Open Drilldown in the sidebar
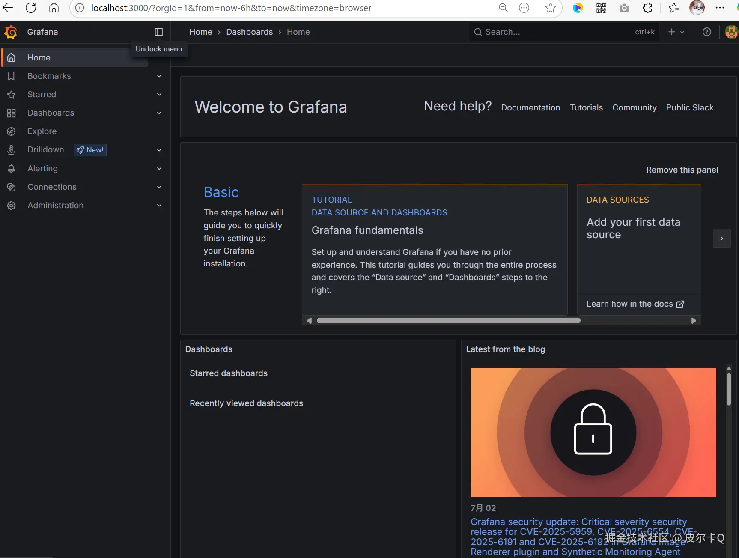The width and height of the screenshot is (739, 558). [46, 149]
